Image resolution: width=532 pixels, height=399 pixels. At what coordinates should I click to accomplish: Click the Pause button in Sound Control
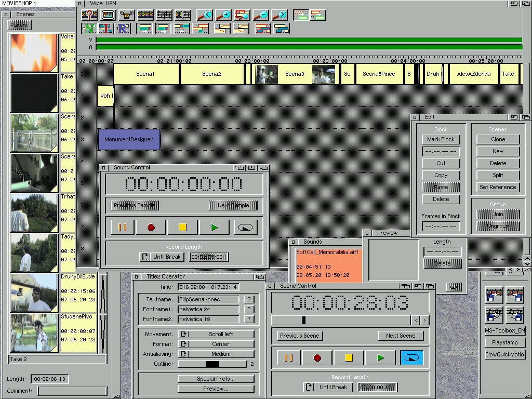coord(123,227)
